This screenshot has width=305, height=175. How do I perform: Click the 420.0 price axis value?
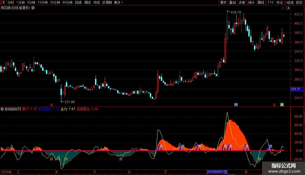point(298,14)
